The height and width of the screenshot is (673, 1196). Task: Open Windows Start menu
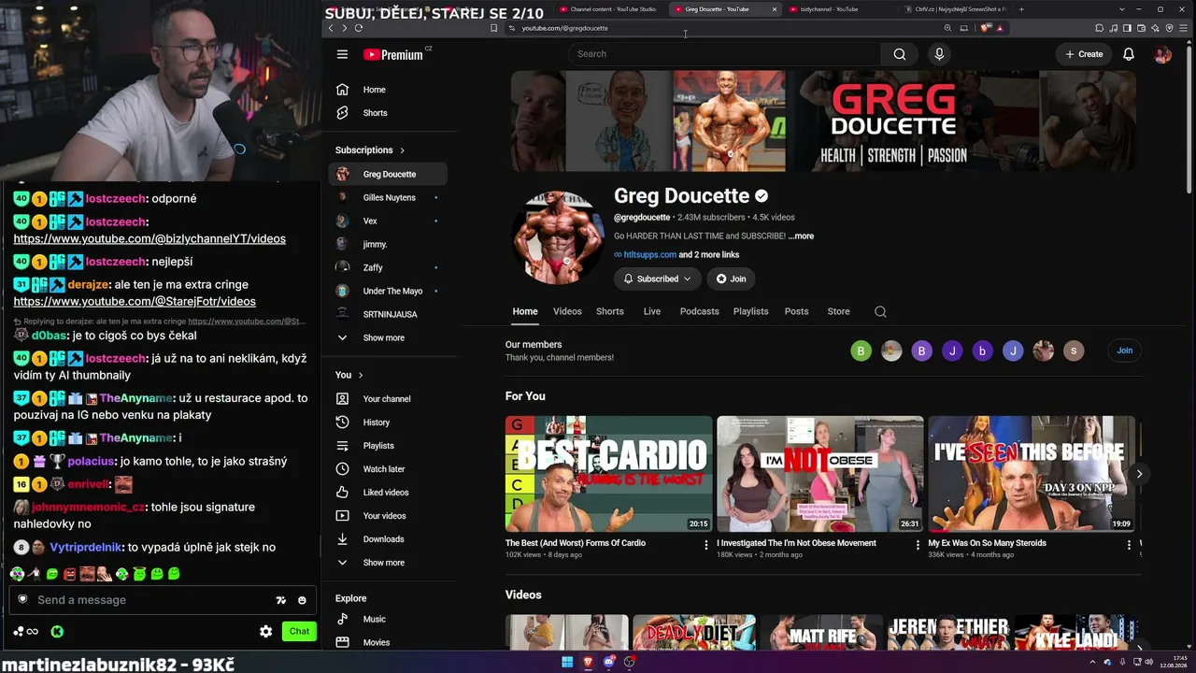(567, 663)
